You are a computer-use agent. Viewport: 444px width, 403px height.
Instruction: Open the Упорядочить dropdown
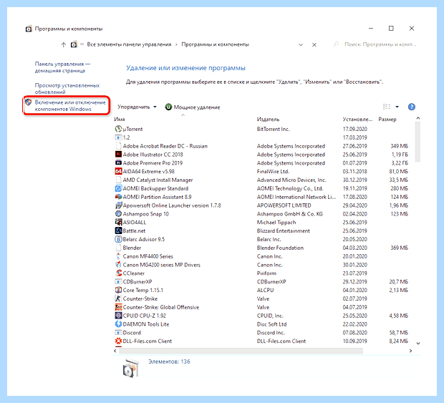[137, 107]
